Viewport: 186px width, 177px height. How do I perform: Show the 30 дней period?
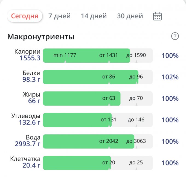pos(130,16)
